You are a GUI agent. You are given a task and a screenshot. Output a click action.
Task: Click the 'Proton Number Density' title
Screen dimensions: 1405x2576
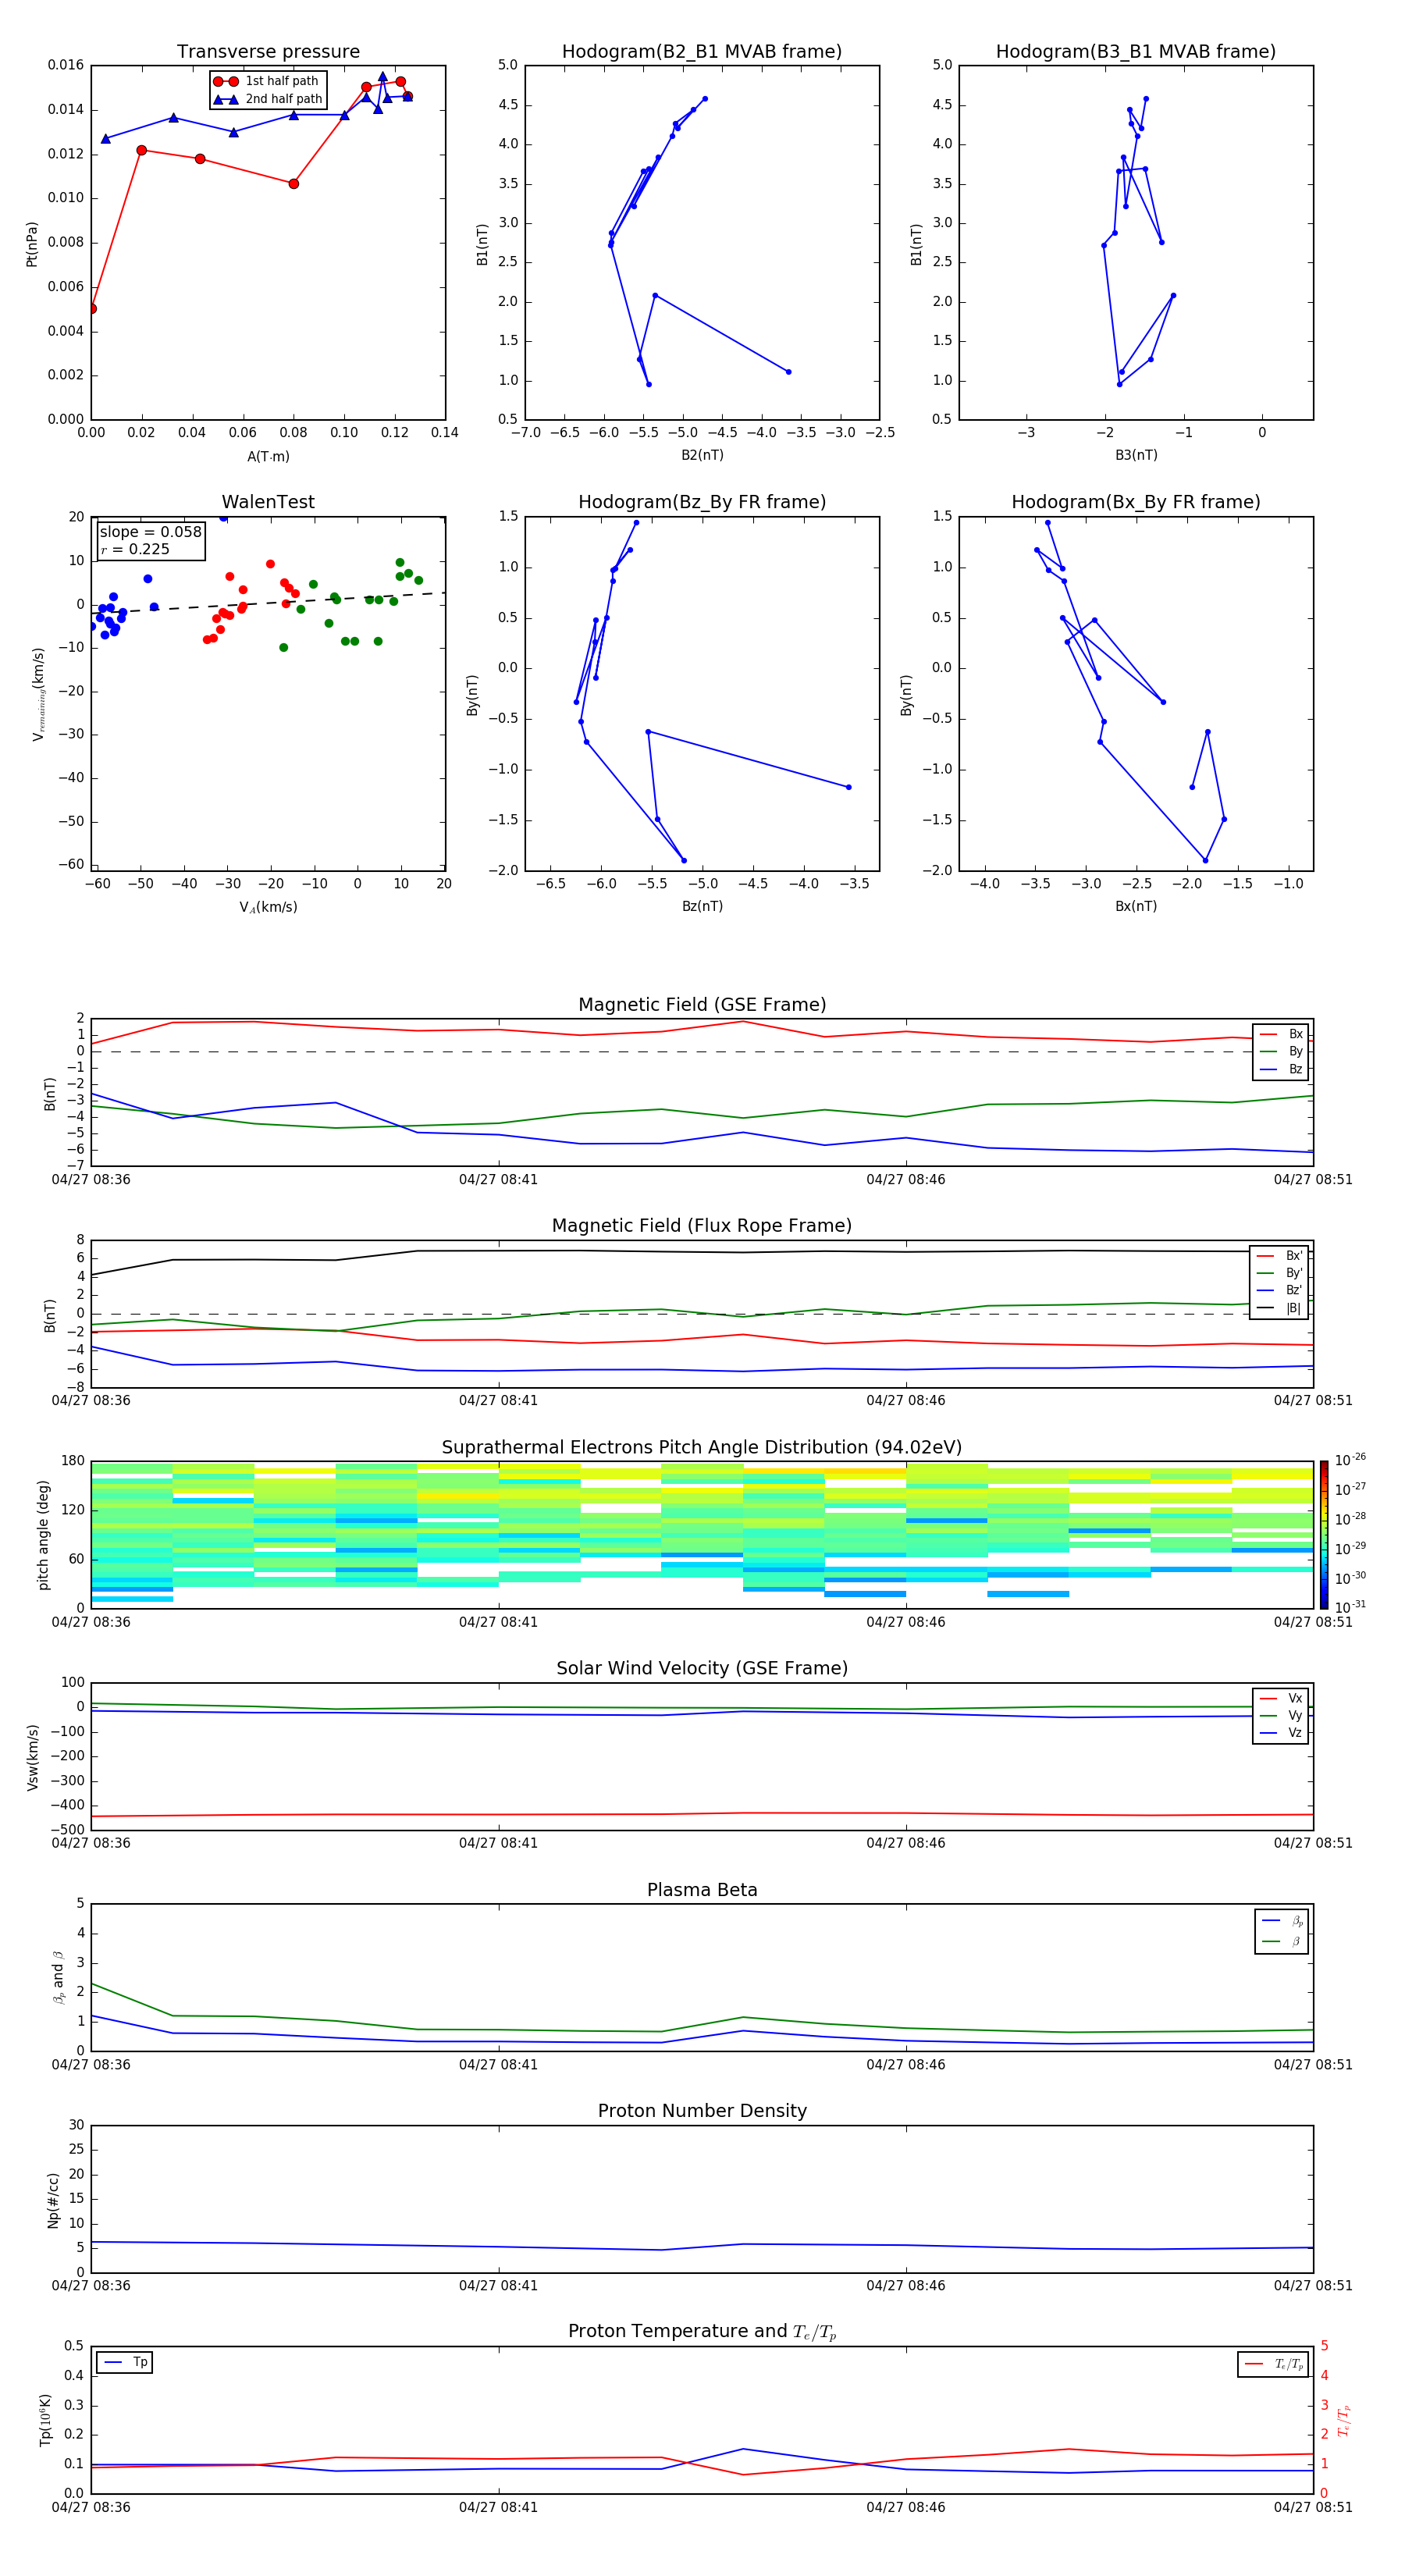point(702,2111)
